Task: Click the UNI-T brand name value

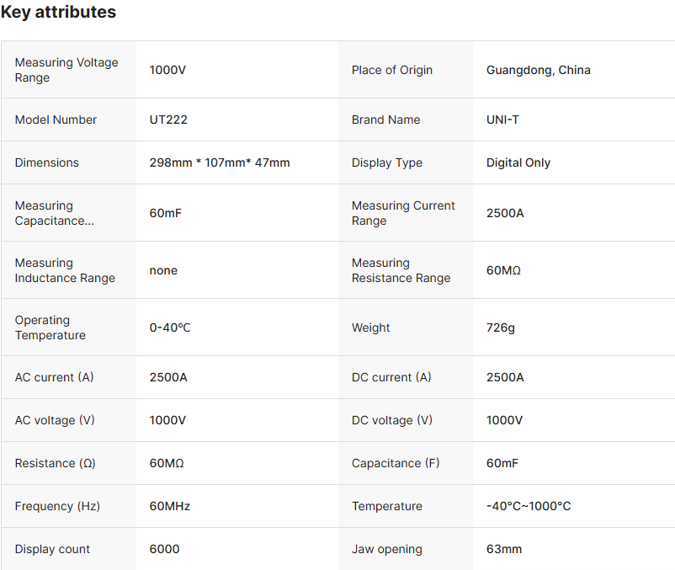Action: 502,120
